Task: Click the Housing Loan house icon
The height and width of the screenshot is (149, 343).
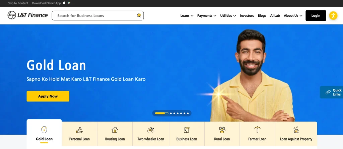Action: click(115, 130)
